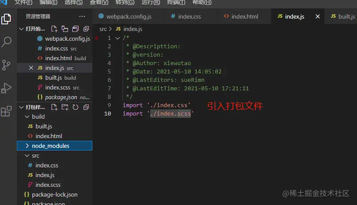
Task: Collapse the open editors section
Action: coord(21,29)
